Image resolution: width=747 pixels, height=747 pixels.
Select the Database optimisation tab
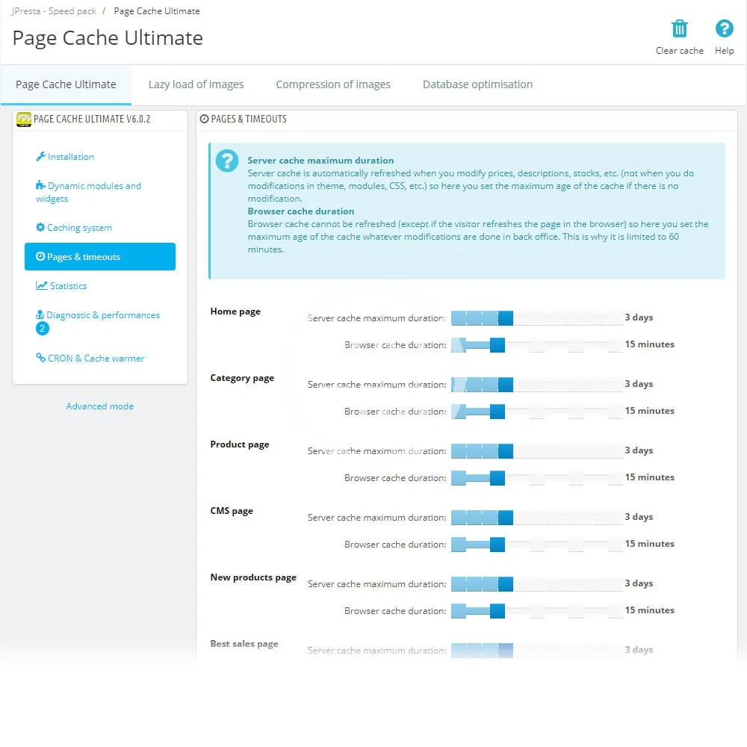477,84
